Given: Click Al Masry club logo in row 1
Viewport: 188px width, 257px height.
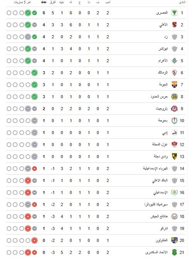Looking at the screenshot, I should 174,13.
